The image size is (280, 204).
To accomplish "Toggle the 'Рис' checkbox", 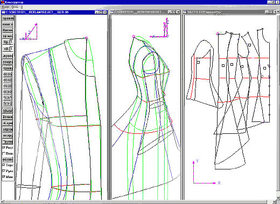I will click(4, 147).
